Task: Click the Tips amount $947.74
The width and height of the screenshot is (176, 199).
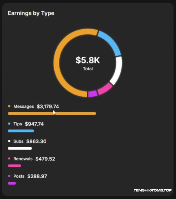Action: point(34,124)
